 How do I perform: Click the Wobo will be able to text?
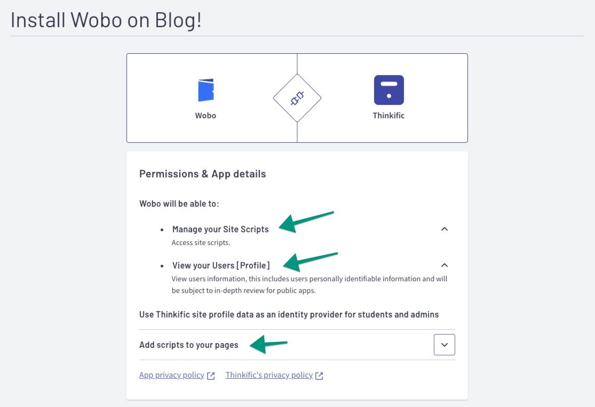(179, 203)
